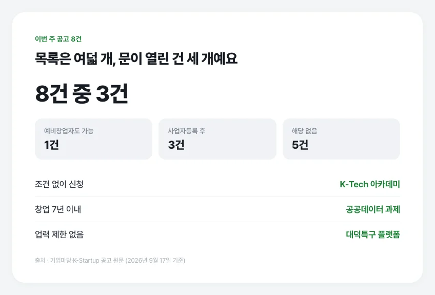
Task: Click the 사업자등록 후 caption text
Action: 186,131
